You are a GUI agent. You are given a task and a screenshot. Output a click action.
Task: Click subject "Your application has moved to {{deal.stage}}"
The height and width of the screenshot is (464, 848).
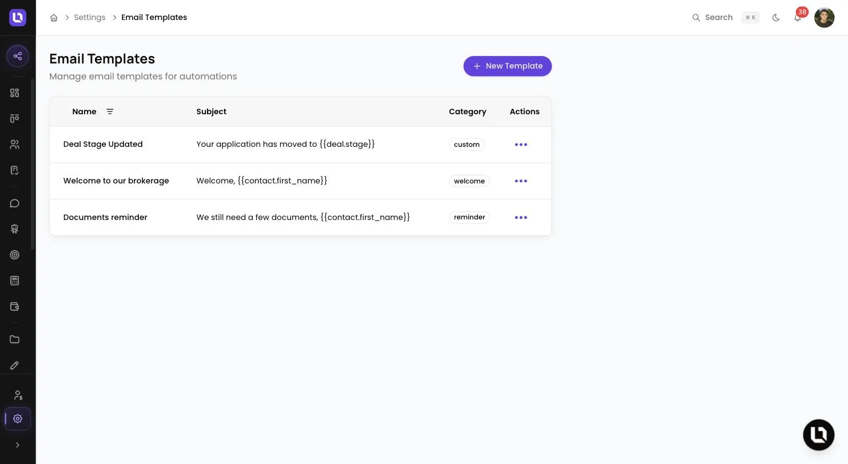tap(285, 144)
